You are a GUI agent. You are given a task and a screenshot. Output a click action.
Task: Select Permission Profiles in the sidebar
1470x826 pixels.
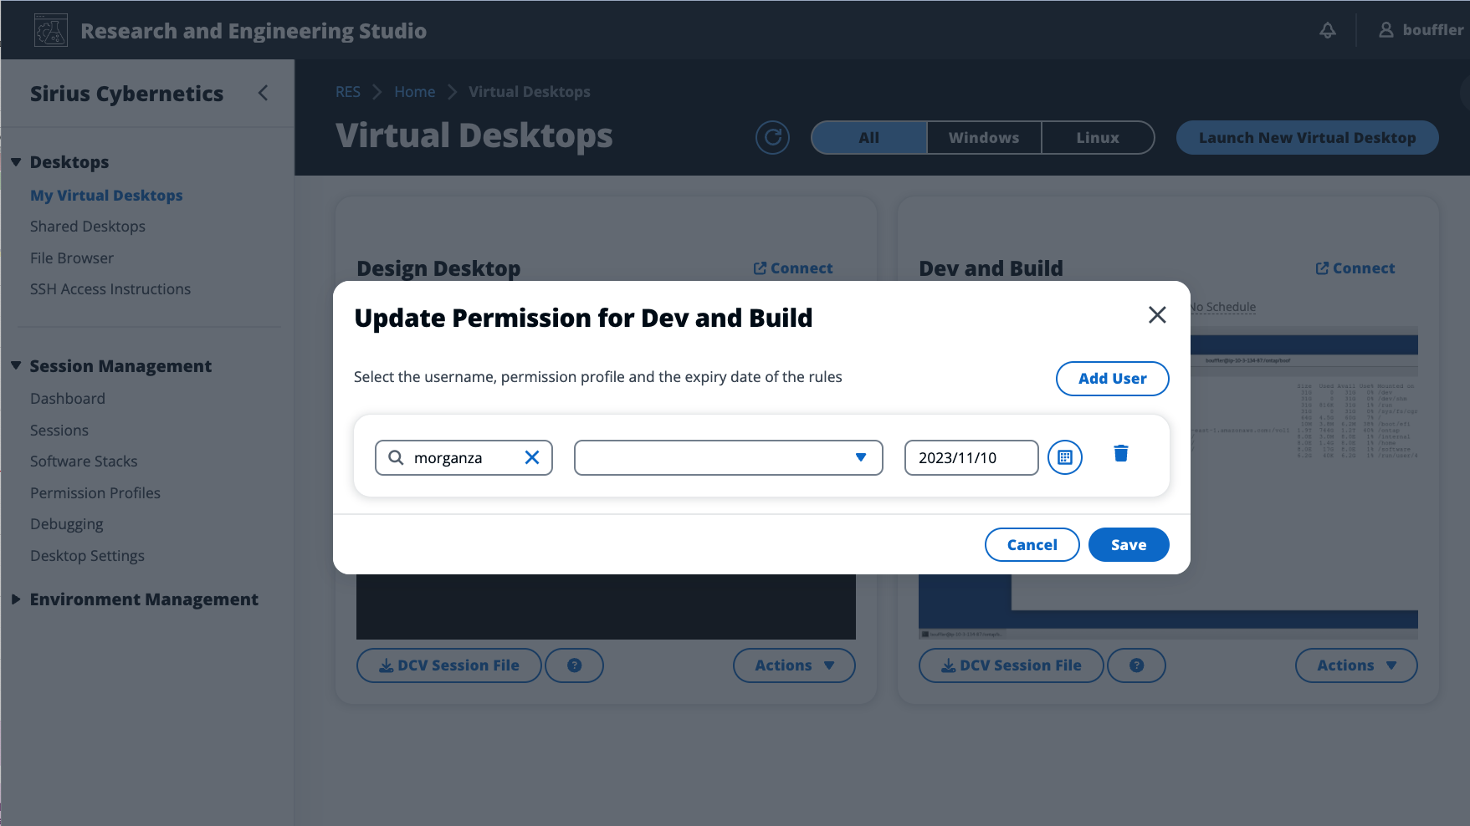pos(95,492)
